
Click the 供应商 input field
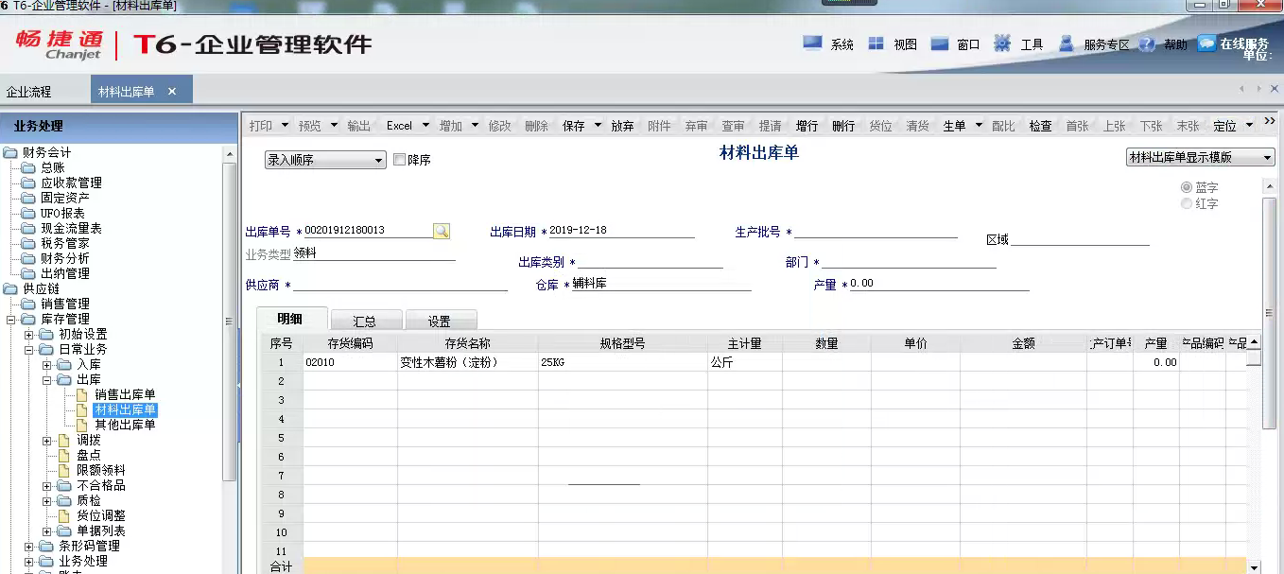(x=401, y=285)
